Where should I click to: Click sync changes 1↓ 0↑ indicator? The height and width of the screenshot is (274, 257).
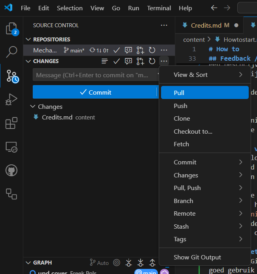[99, 50]
